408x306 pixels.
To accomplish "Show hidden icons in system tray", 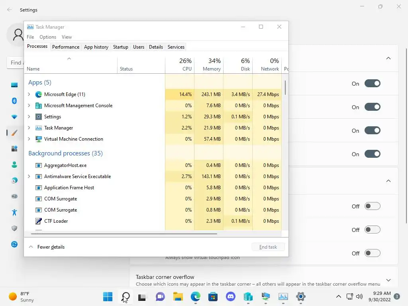I will click(x=339, y=296).
